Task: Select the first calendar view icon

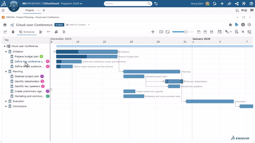Action: [x=199, y=32]
